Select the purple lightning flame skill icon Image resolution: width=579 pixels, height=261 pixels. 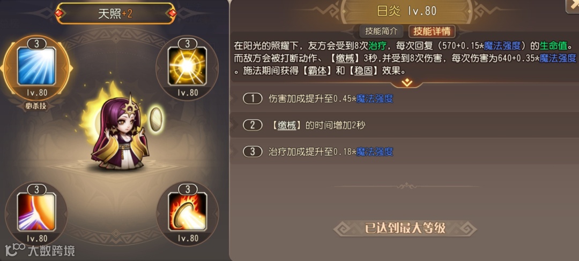click(36, 212)
